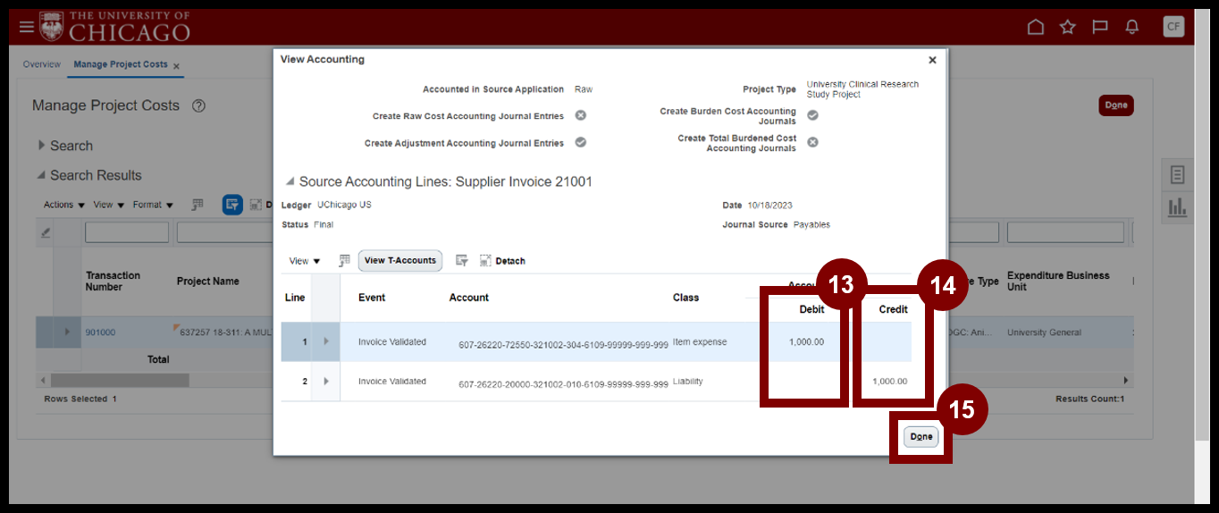
Task: Expand accounting line 1 details
Action: click(x=325, y=341)
